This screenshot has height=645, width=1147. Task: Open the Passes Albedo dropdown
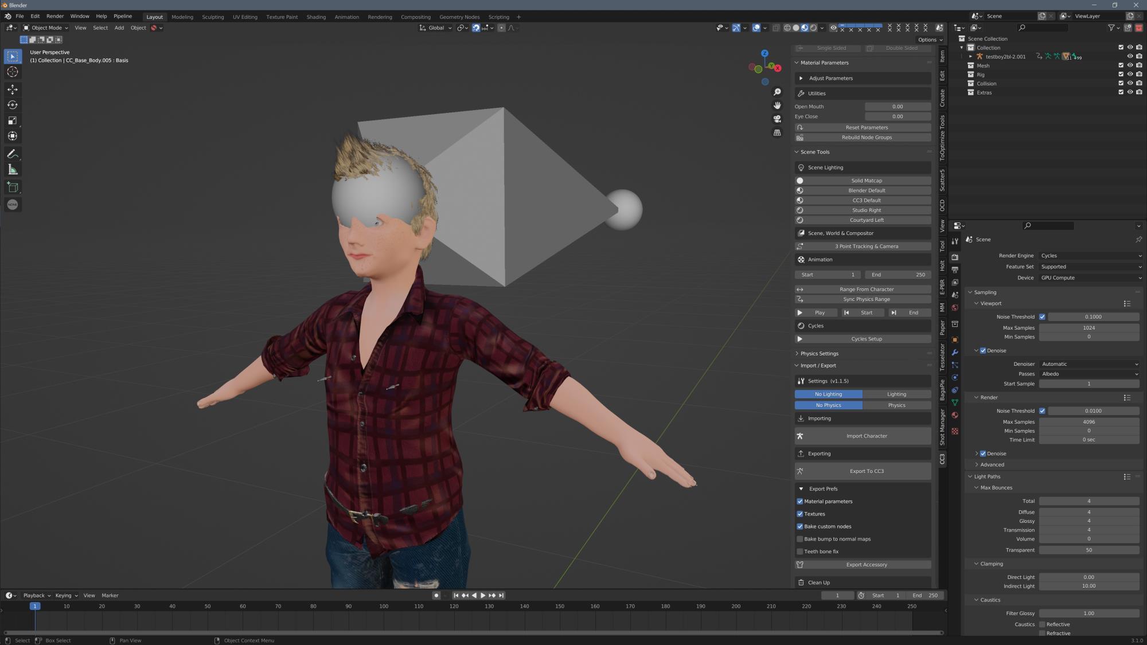(x=1089, y=374)
